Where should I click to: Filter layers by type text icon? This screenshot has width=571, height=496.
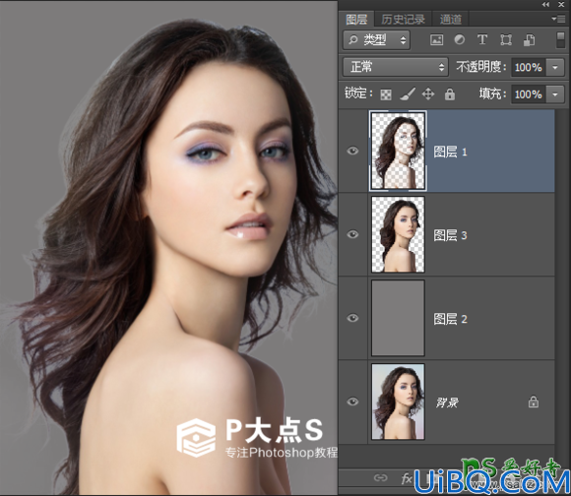(482, 39)
